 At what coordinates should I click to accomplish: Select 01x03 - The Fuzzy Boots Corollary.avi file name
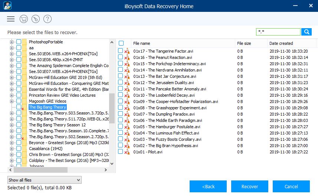click(x=167, y=139)
